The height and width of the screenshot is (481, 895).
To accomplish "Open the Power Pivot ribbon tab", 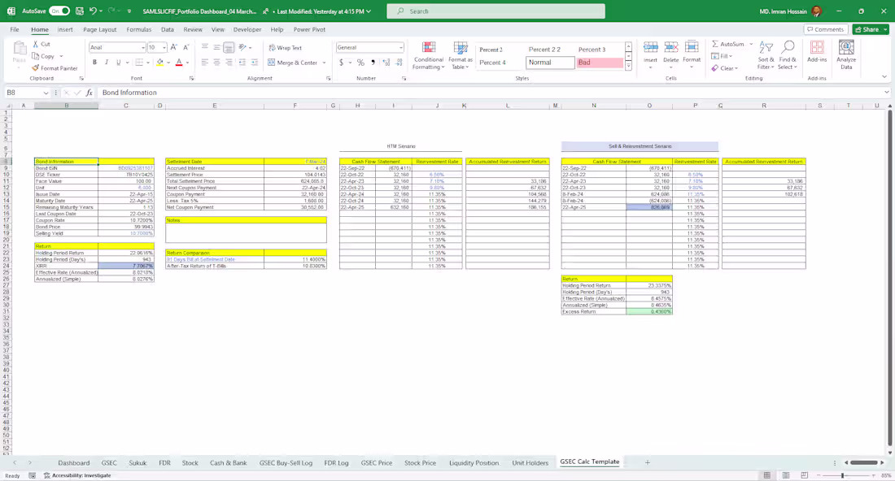I will [309, 29].
